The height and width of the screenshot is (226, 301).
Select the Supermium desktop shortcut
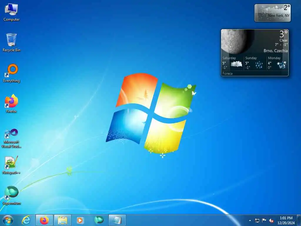(11, 195)
